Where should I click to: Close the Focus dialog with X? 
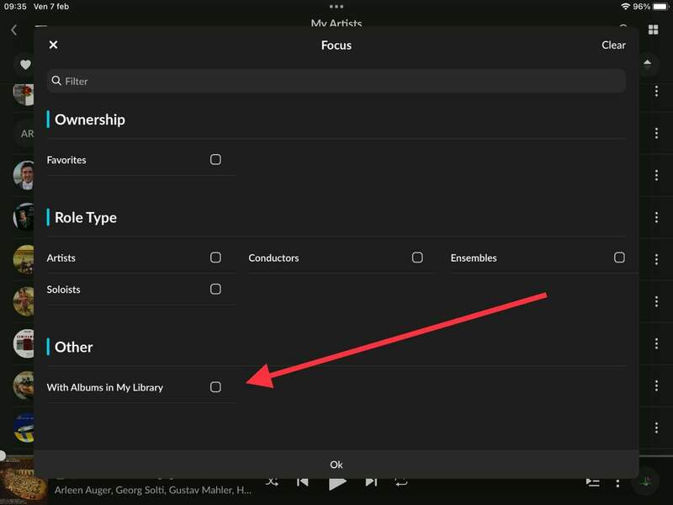pos(53,45)
